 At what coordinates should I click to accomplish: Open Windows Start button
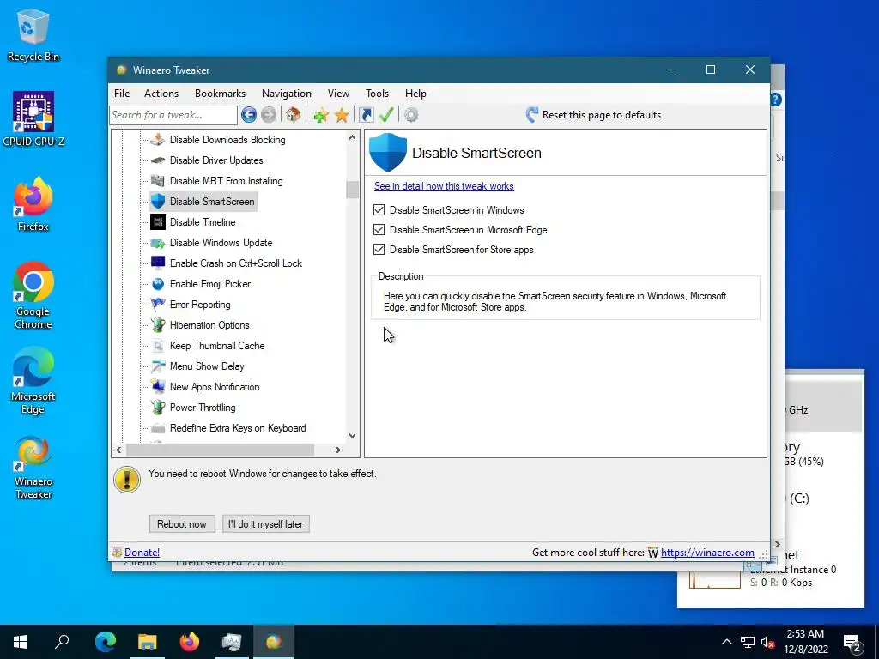pos(21,642)
